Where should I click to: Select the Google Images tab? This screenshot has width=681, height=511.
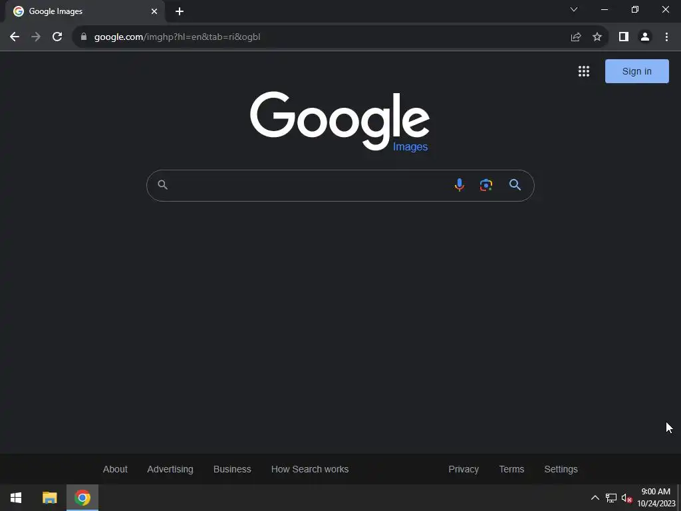(84, 11)
